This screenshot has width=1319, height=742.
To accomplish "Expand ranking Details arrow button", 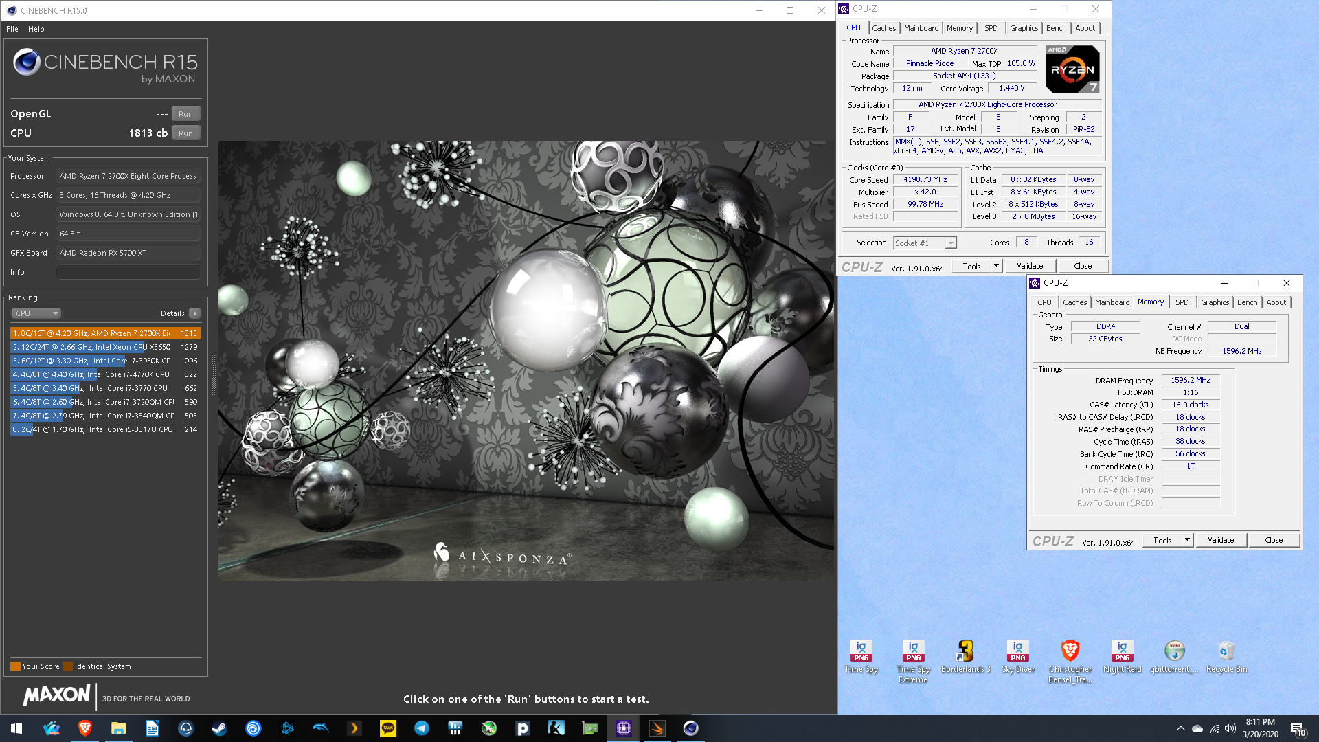I will 195,313.
